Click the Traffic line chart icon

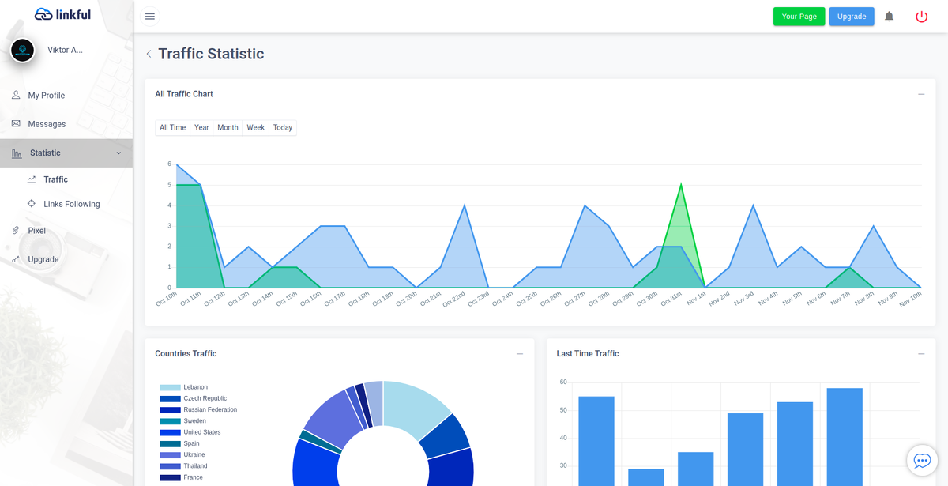click(32, 179)
